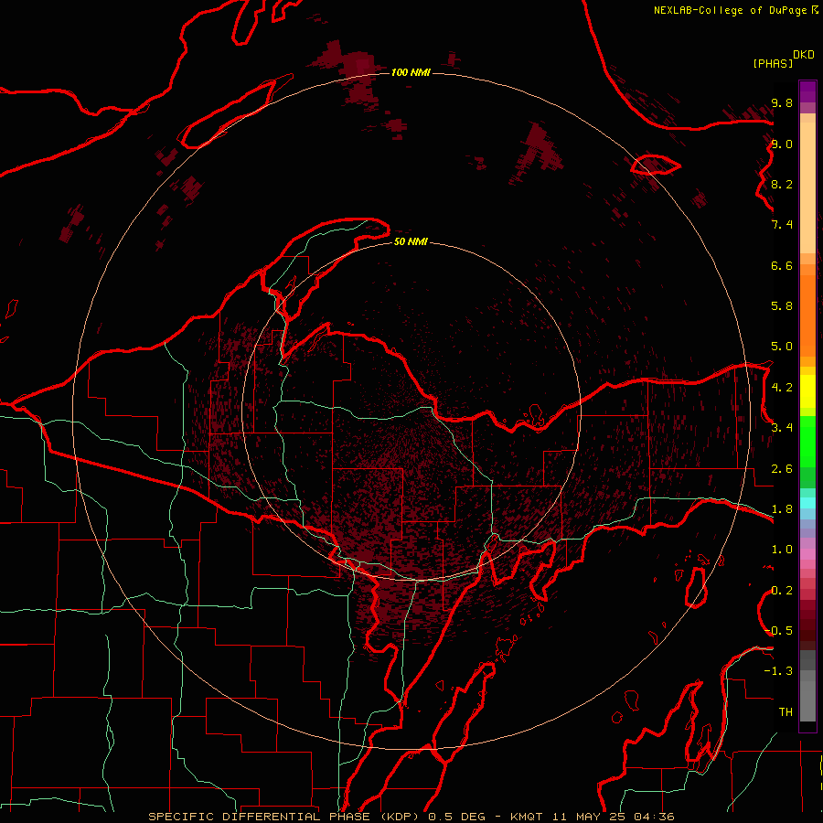The image size is (823, 823).
Task: Click the 2.6 legend value
Action: tap(782, 469)
